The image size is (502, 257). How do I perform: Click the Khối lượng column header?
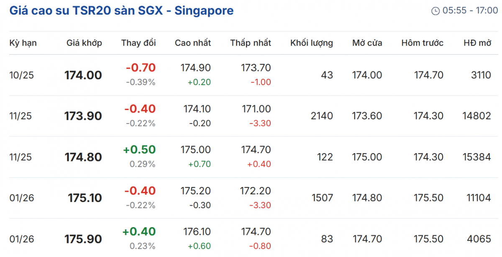(x=312, y=43)
